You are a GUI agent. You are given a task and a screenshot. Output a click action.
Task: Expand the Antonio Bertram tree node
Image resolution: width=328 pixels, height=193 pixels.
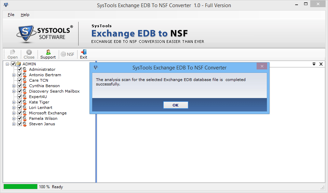click(x=14, y=75)
